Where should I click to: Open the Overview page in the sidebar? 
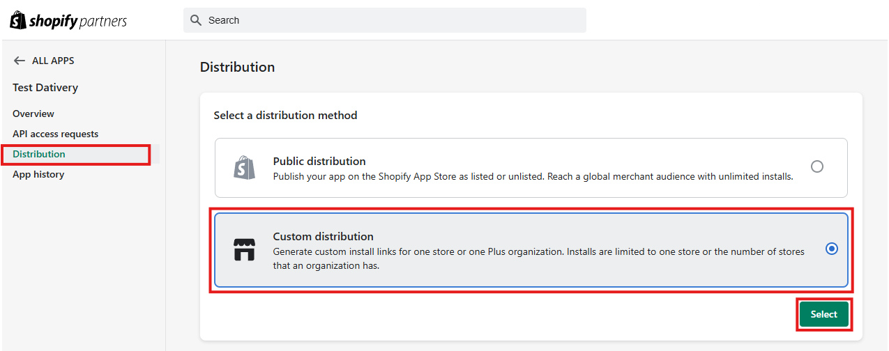tap(33, 114)
